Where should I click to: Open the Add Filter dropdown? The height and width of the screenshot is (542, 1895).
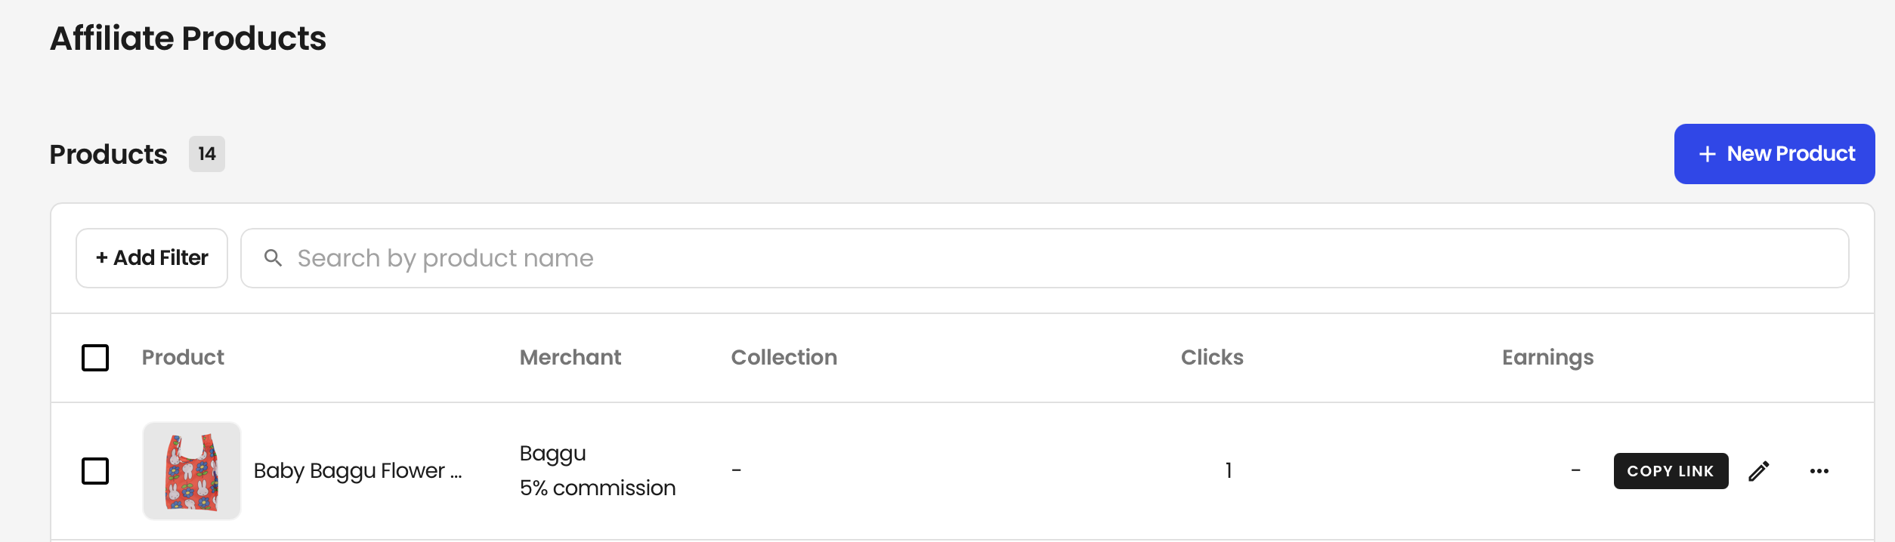point(152,258)
